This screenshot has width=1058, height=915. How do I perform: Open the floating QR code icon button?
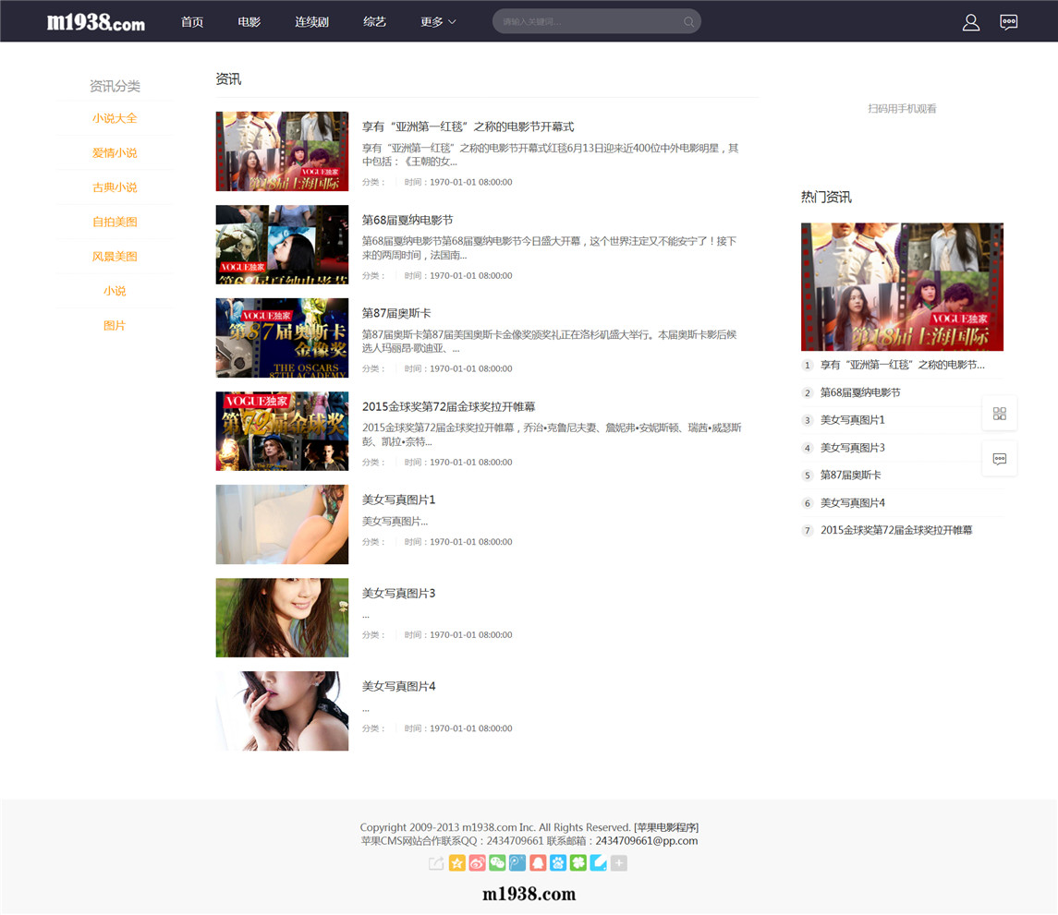coord(999,414)
